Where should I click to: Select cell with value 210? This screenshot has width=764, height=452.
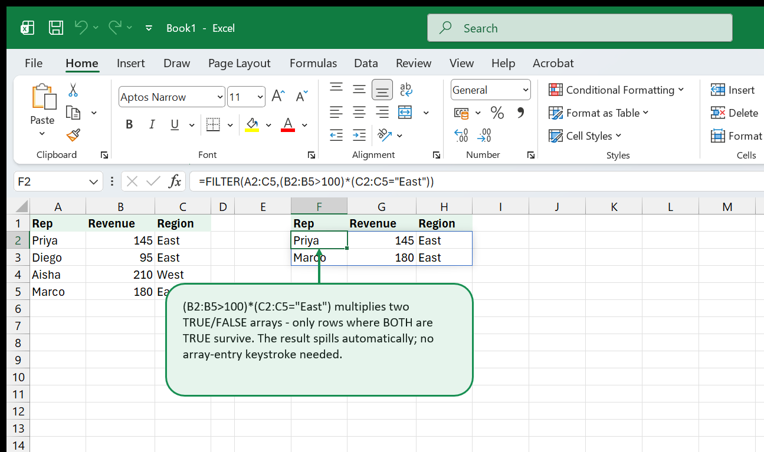point(120,275)
